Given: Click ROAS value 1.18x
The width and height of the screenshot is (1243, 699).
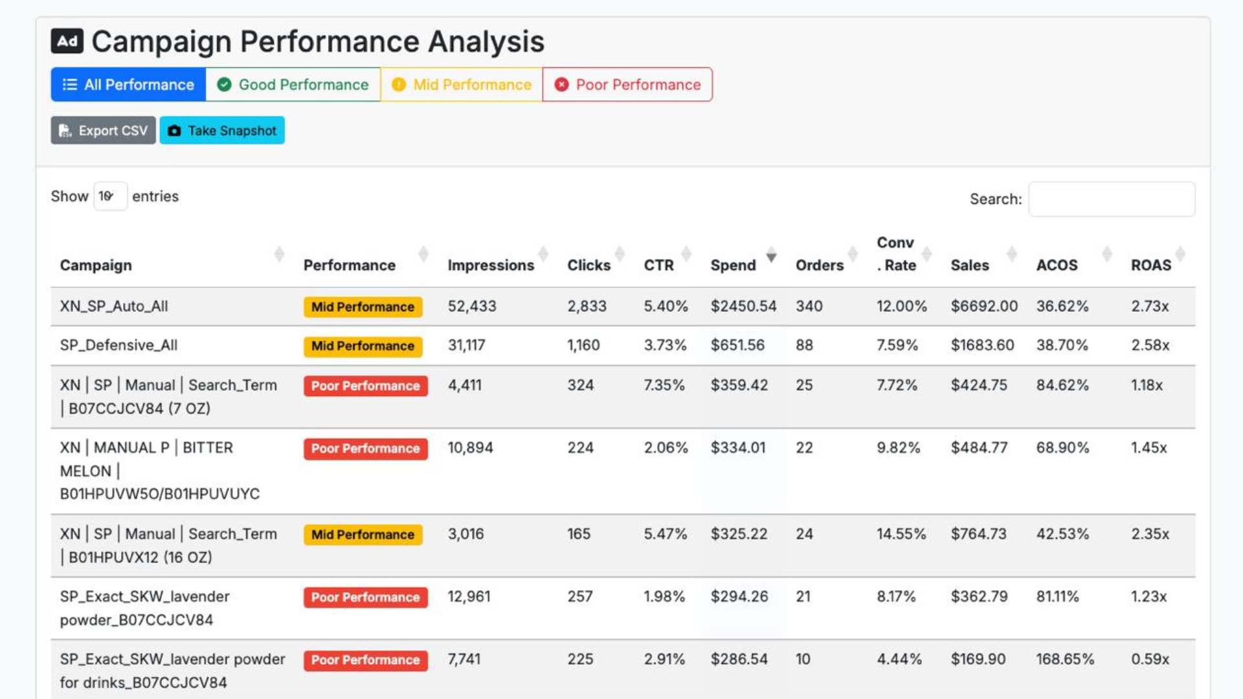Looking at the screenshot, I should point(1147,385).
